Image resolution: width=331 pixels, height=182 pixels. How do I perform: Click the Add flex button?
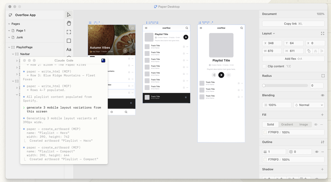click(x=293, y=59)
